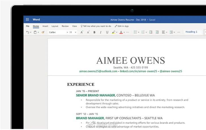Click the Word app name in header
Image resolution: width=206 pixels, height=130 pixels.
tap(36, 19)
